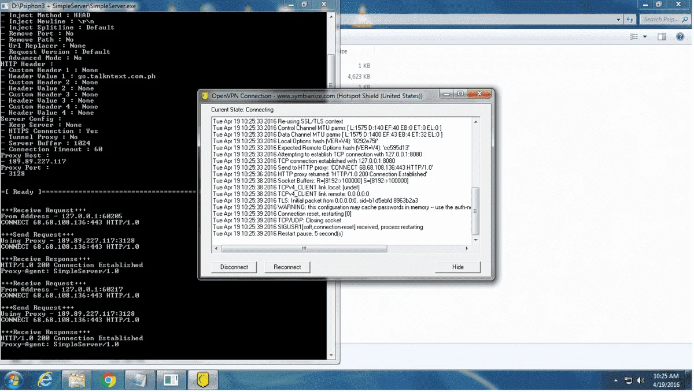Image resolution: width=694 pixels, height=392 pixels.
Task: Click console line 'Header Value 1 : go.talkntext.com.ph'
Action: pyautogui.click(x=78, y=76)
